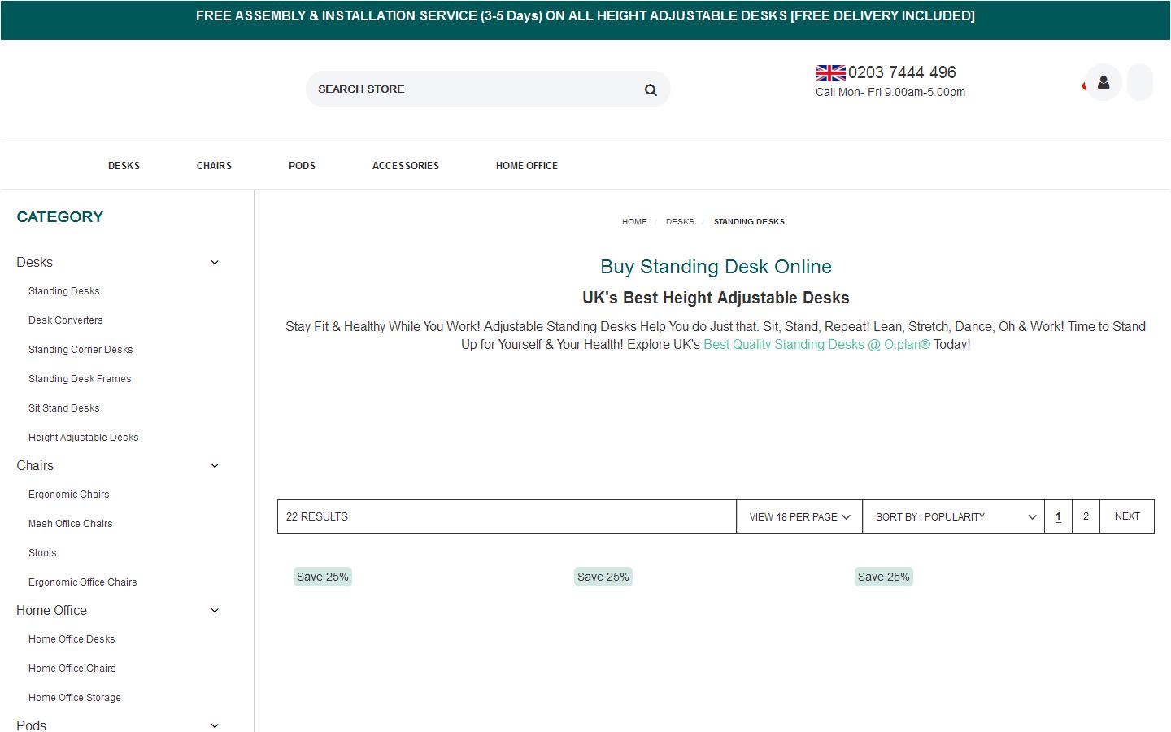The image size is (1171, 732).
Task: Click the Home breadcrumb link
Action: [x=634, y=222]
